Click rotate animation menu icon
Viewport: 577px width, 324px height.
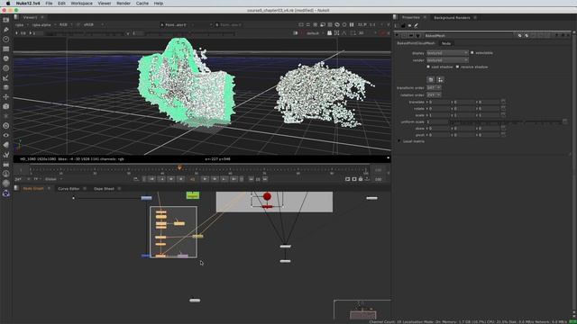click(503, 108)
